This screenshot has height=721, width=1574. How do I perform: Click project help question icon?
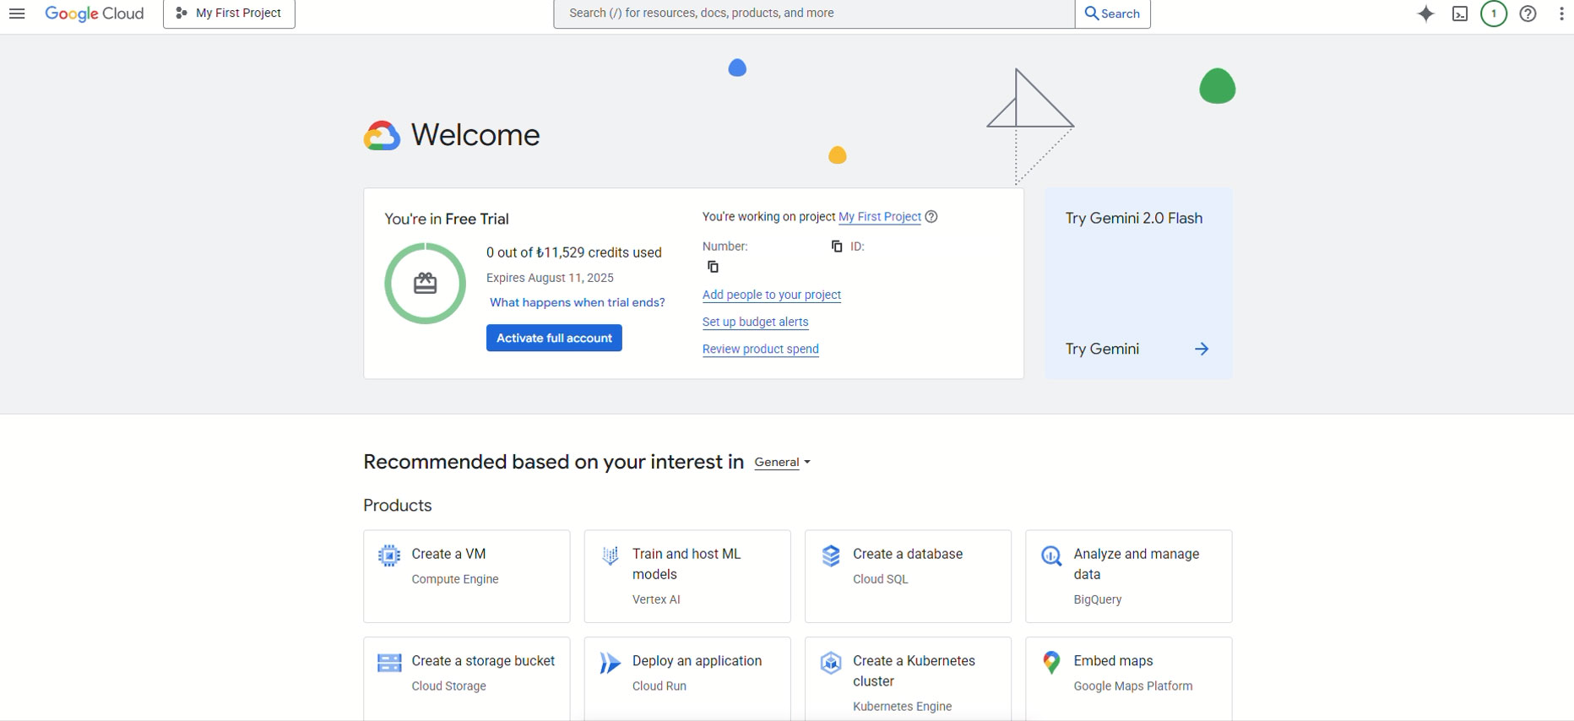931,217
